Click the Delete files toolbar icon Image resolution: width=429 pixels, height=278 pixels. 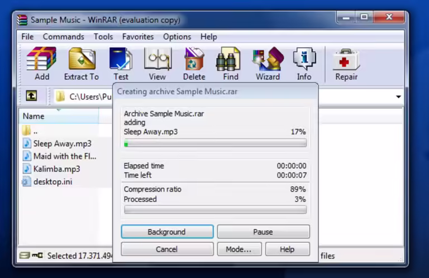pos(194,59)
